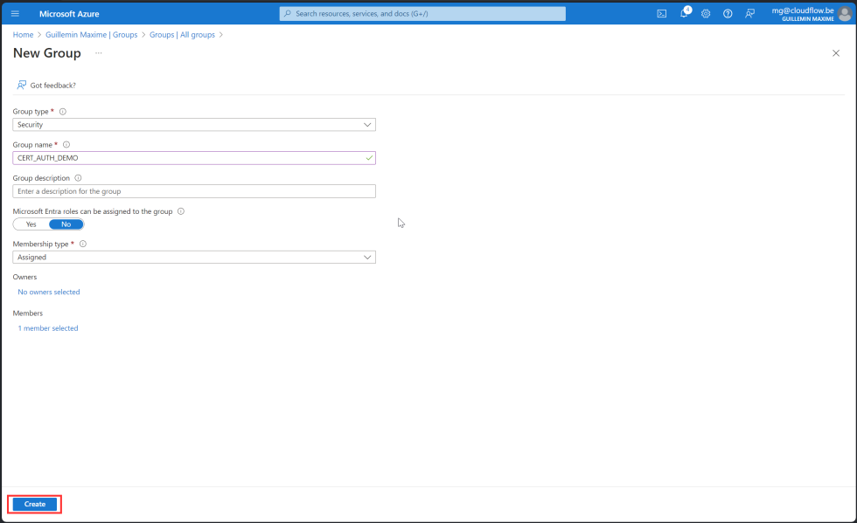
Task: Select No for Entra role assignment
Action: pyautogui.click(x=66, y=224)
